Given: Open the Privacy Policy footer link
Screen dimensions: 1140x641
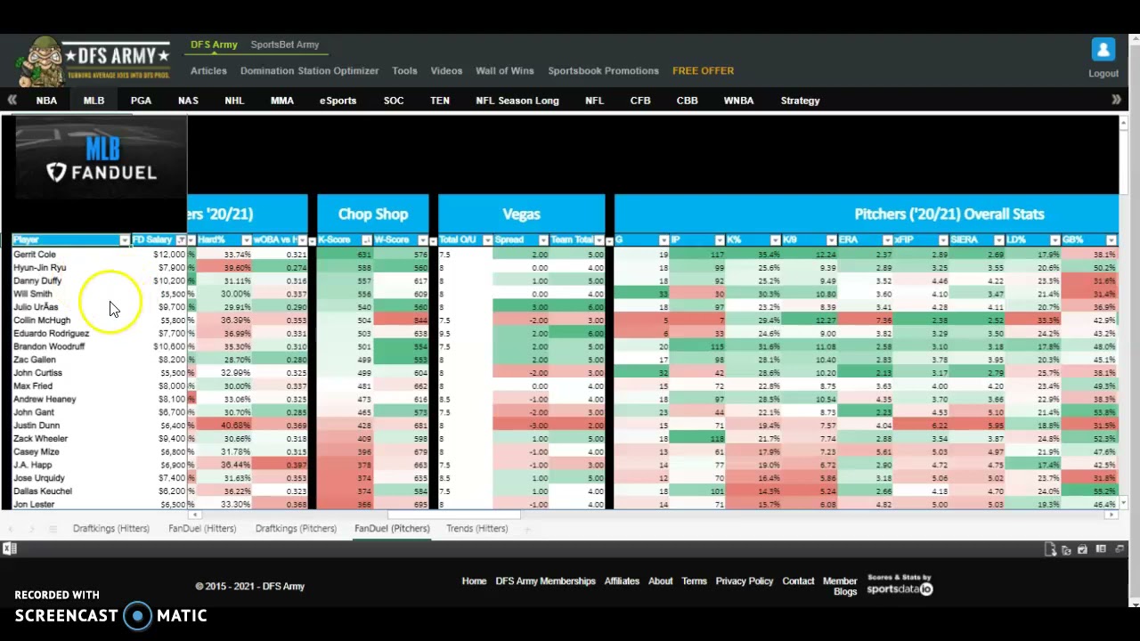Looking at the screenshot, I should pyautogui.click(x=745, y=581).
